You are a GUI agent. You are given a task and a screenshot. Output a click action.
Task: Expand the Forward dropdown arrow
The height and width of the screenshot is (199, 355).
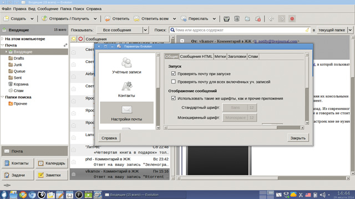[x=214, y=19]
